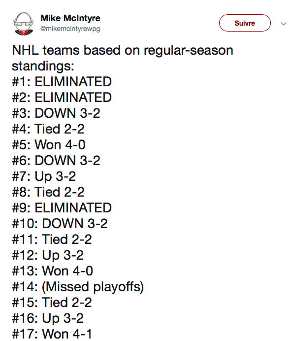Select the '#1: ELIMINATED' line
Screen dimensions: 292x341
[x=62, y=82]
